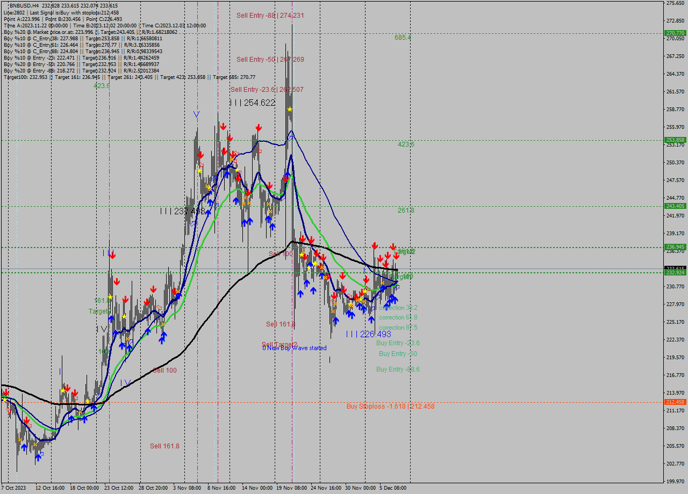Viewport: 688px width, 494px height.
Task: Select the 'Sell Entry -88 | 274.231' label
Action: [x=270, y=16]
